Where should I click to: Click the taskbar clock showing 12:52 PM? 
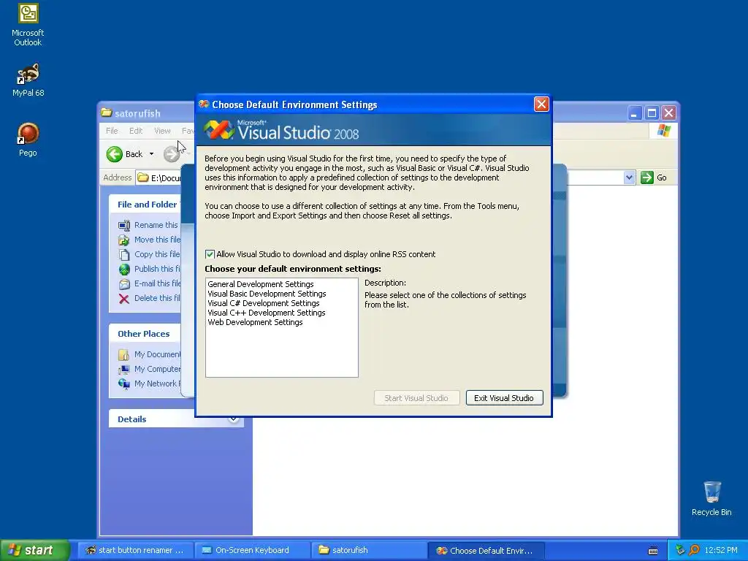tap(721, 550)
